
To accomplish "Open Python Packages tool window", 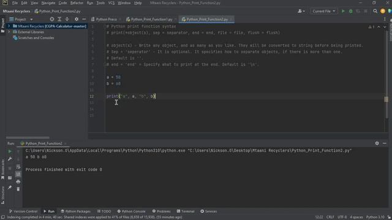I will point(76,211).
